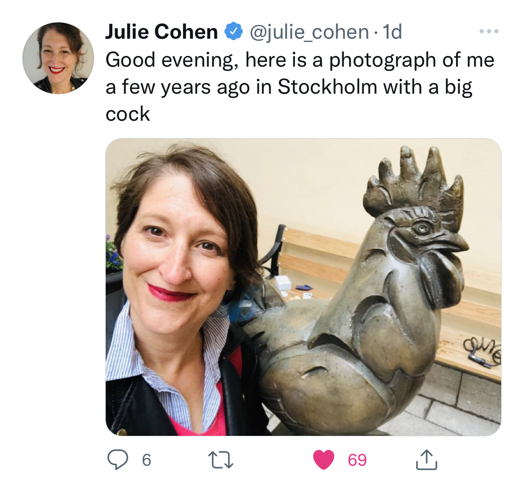This screenshot has height=482, width=524.
Task: Click the reply speech bubble icon
Action: [118, 460]
